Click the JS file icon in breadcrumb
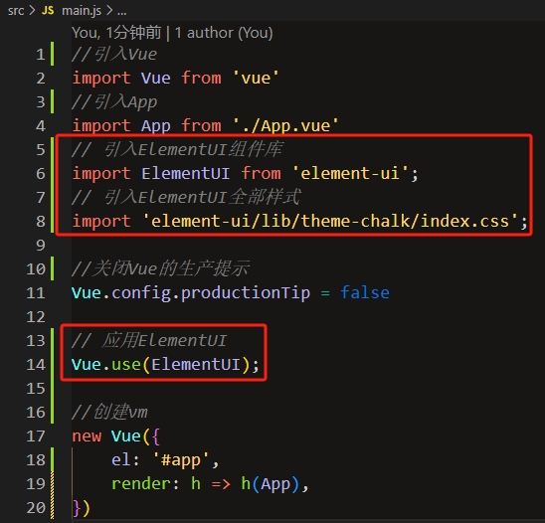Viewport: 545px width, 523px height. pos(48,10)
